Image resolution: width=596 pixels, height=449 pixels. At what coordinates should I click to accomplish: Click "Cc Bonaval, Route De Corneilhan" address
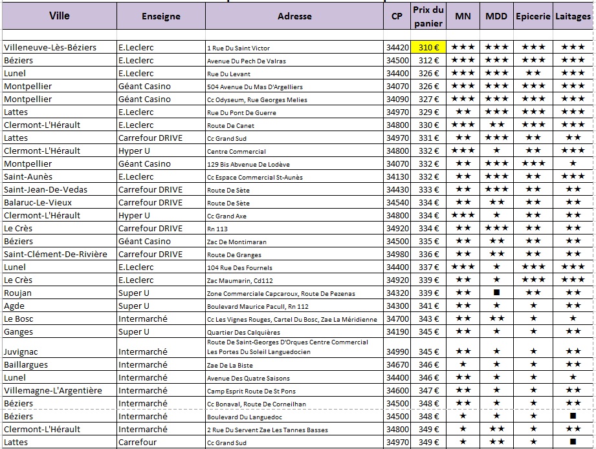(294, 403)
